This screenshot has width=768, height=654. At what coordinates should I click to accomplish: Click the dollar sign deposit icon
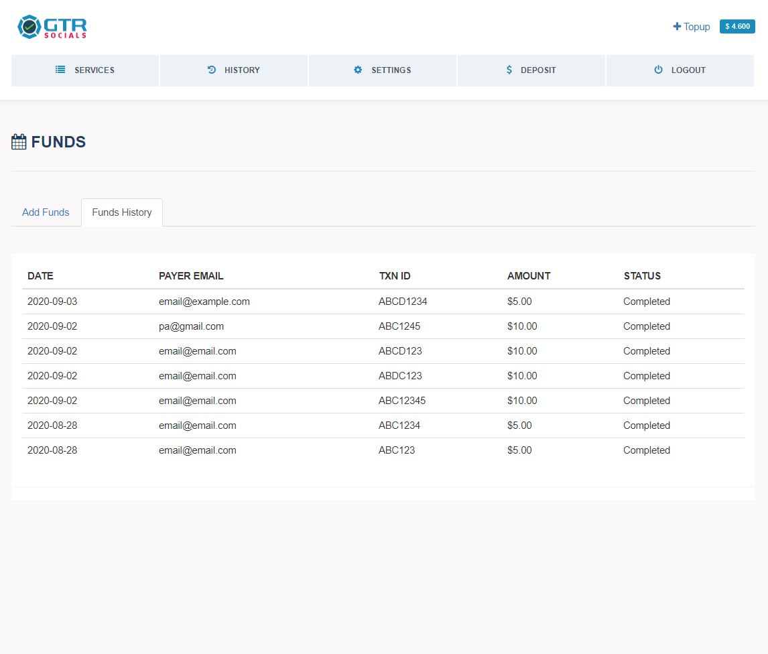coord(509,70)
